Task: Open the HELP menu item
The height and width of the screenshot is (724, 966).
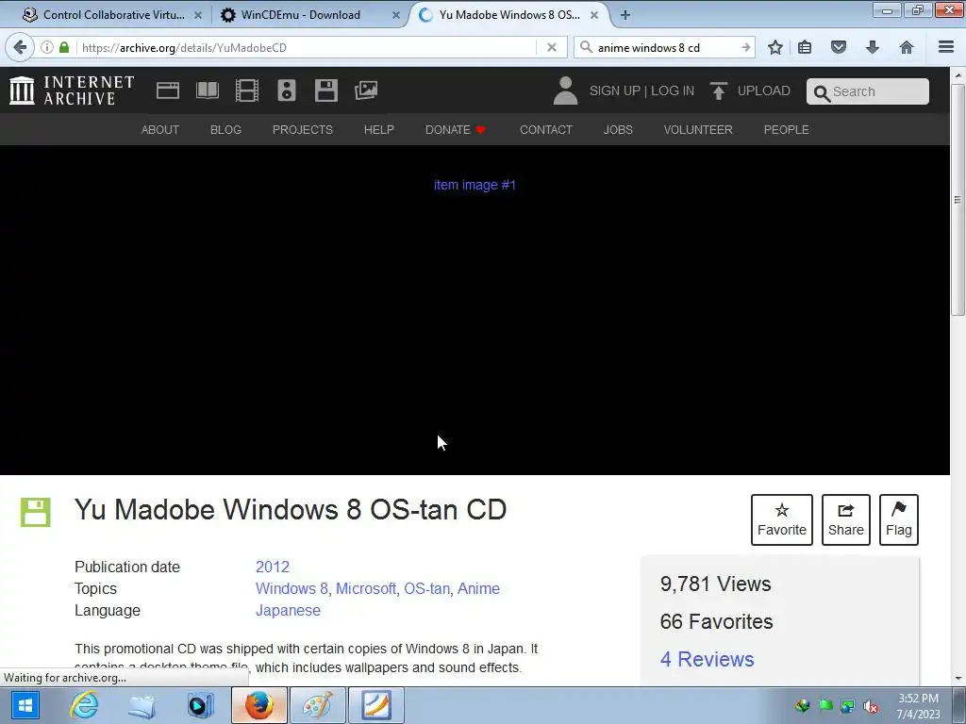Action: point(379,130)
